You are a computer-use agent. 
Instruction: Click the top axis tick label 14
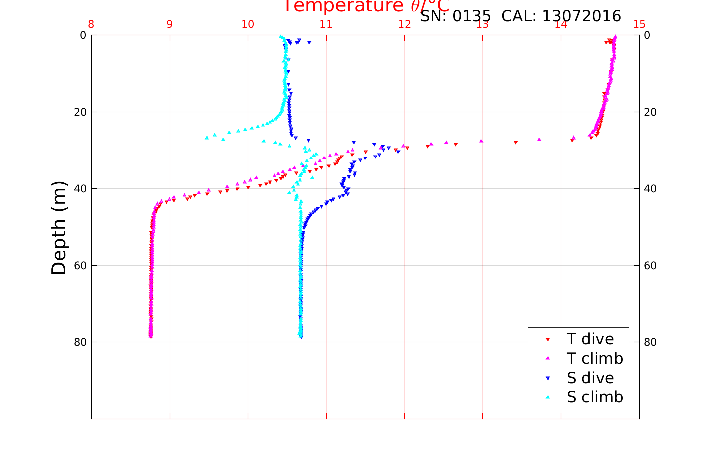click(561, 24)
